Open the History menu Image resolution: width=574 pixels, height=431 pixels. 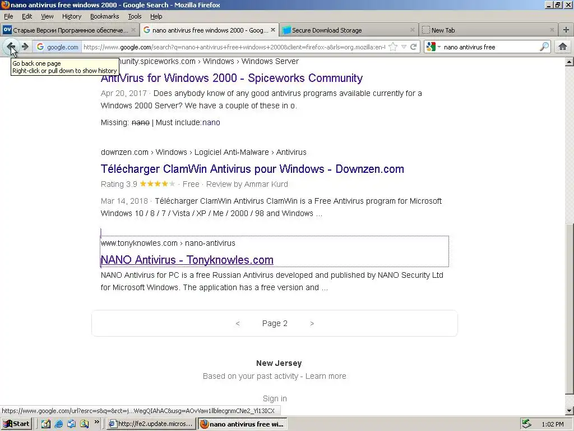coord(71,16)
